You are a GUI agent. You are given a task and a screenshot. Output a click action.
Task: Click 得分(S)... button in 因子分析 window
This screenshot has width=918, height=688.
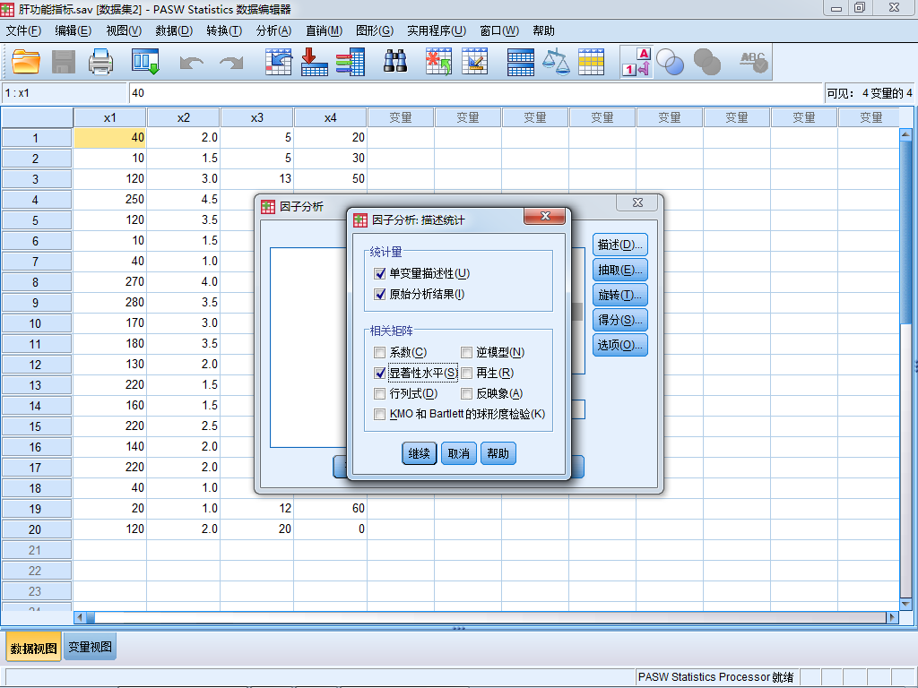pos(620,320)
